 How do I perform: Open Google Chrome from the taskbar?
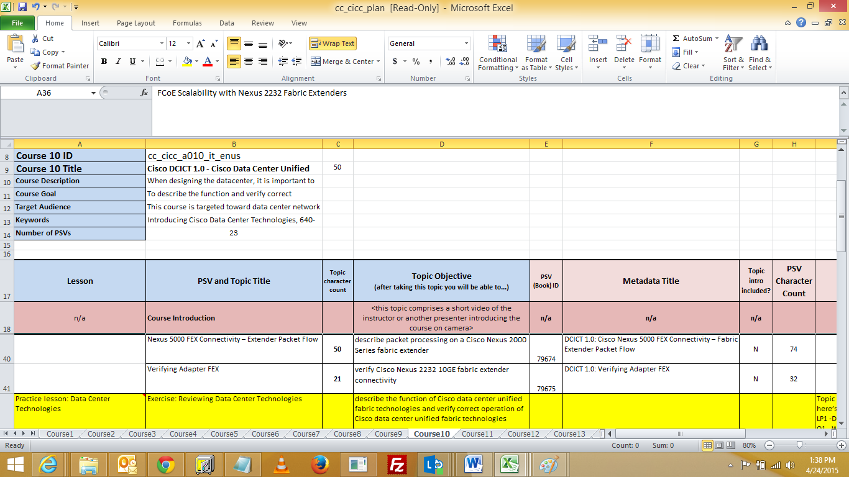[165, 464]
